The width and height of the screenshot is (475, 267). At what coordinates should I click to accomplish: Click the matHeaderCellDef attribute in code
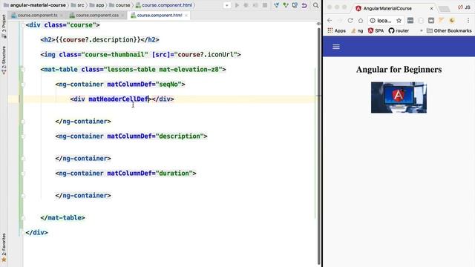pos(119,99)
